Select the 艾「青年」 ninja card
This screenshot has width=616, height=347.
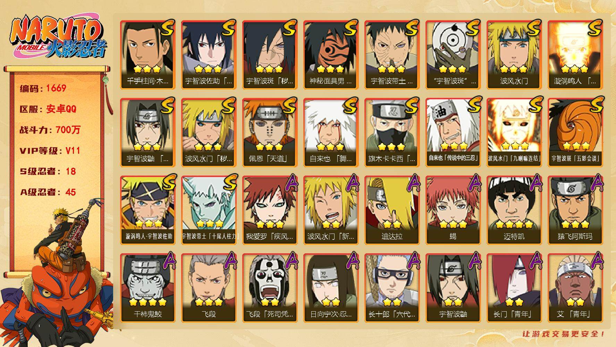(x=575, y=288)
